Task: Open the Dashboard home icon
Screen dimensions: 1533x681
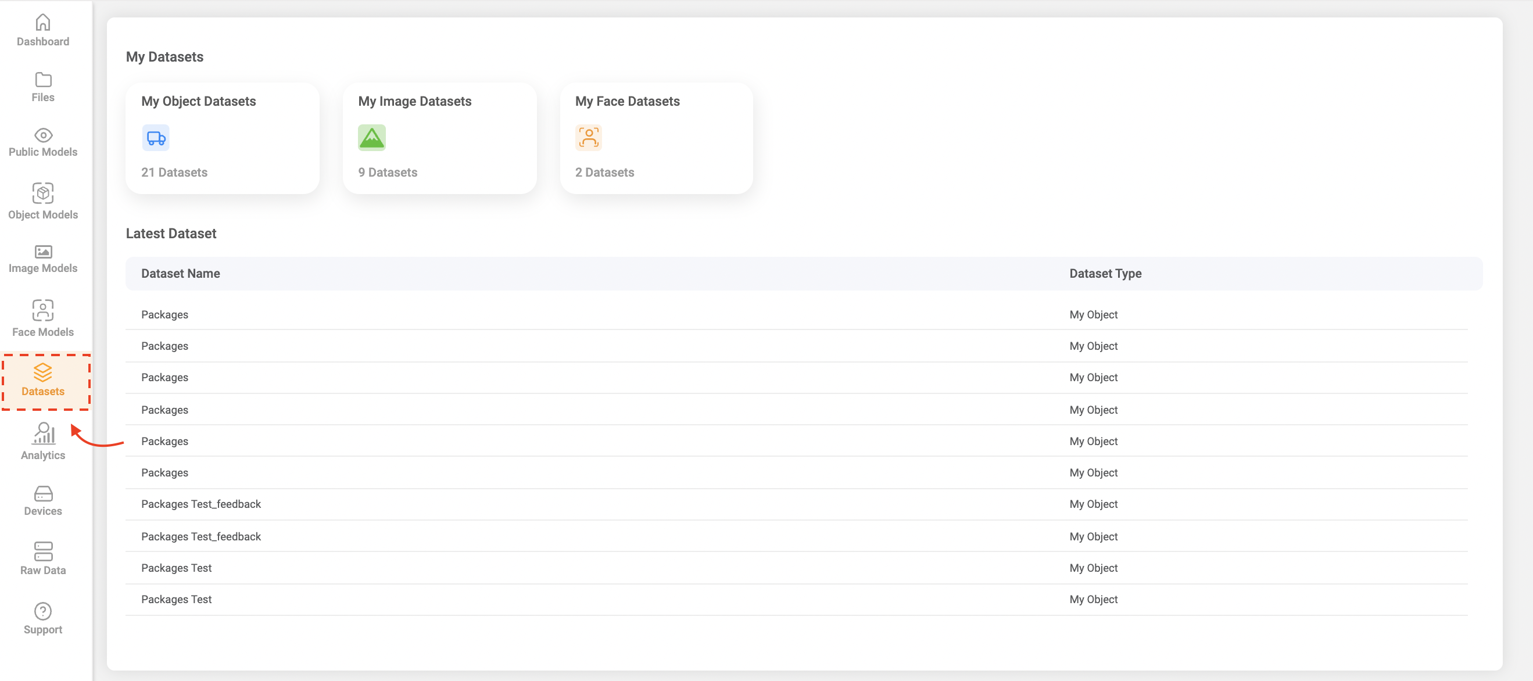Action: (x=43, y=23)
